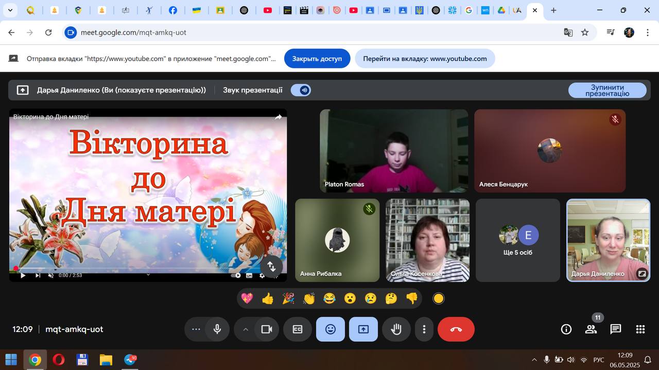Open audio settings three-dot menu beside the microphone
The image size is (659, 370).
(x=196, y=329)
